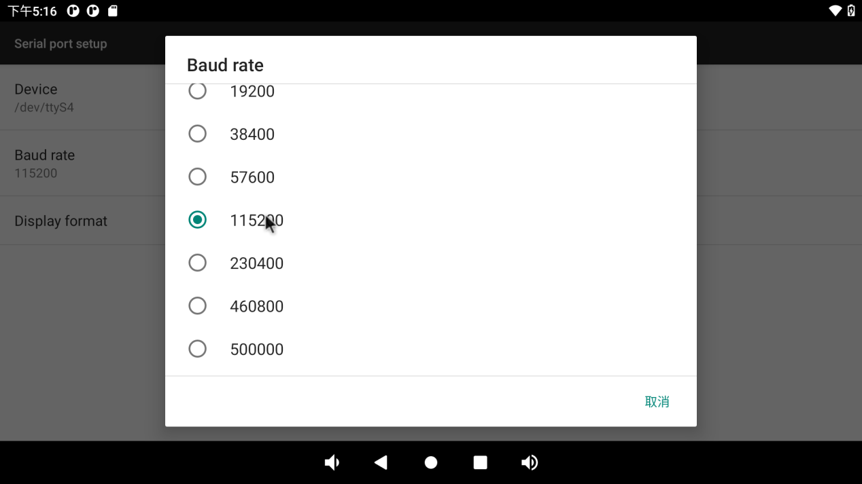Tap the home circle navigation icon
The image size is (862, 484).
(x=431, y=462)
